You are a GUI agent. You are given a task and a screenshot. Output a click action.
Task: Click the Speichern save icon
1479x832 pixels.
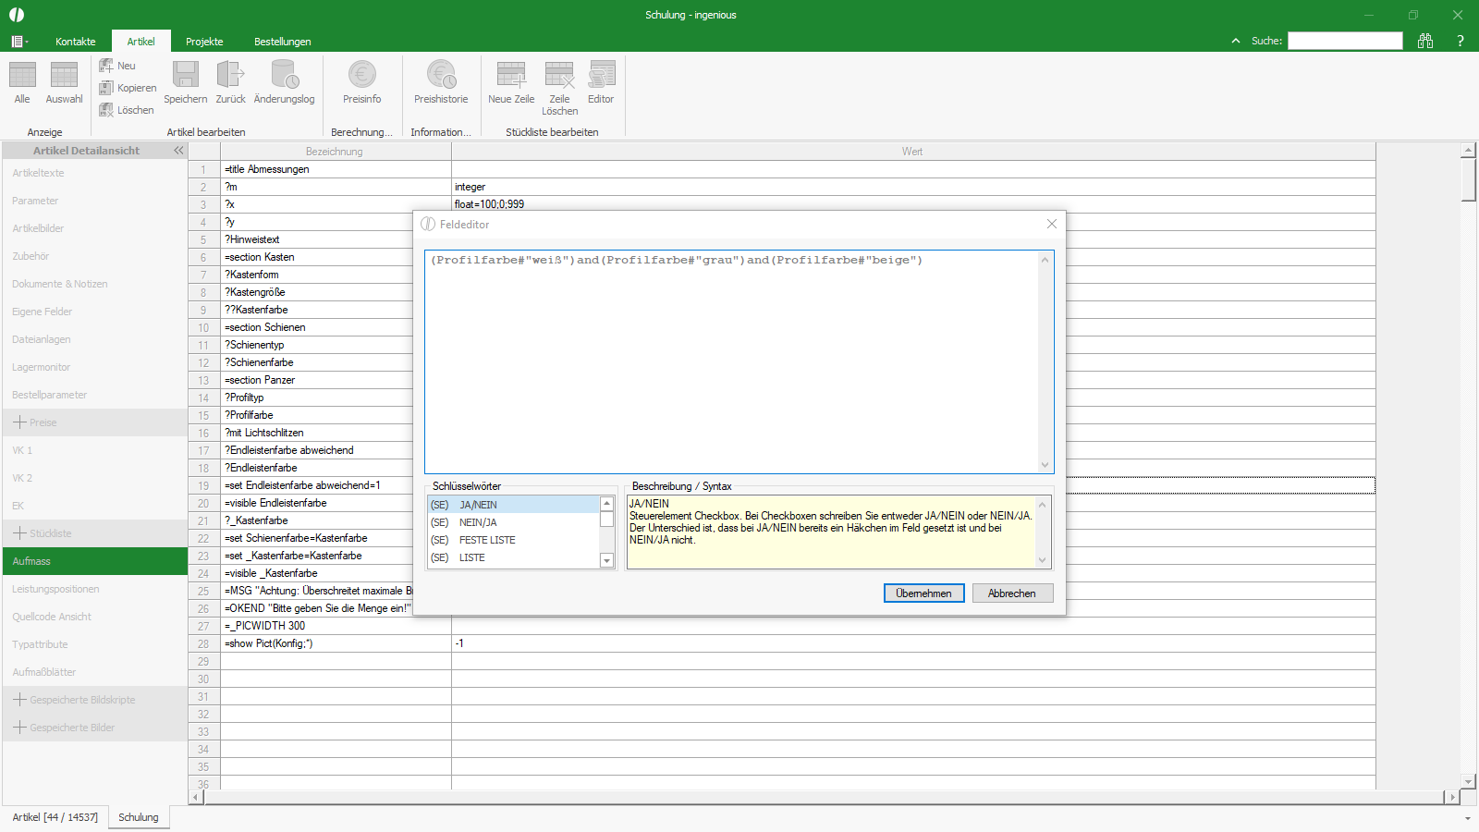(185, 76)
